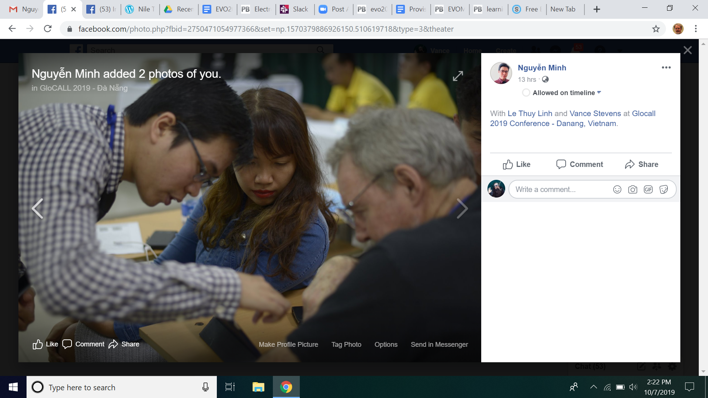Close the photo theater with X
Screen dimensions: 708x398
click(687, 50)
